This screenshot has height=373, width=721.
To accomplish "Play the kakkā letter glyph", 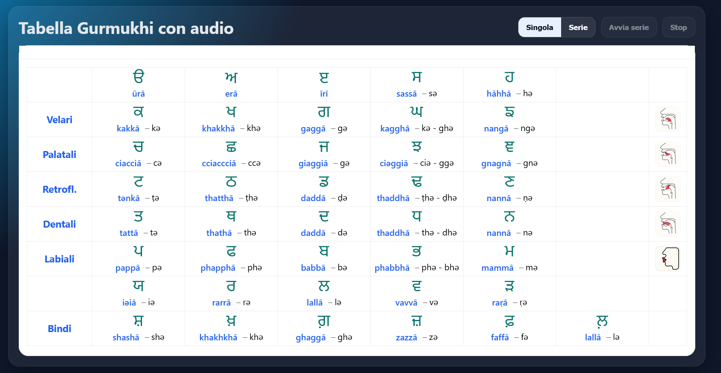I will 139,112.
